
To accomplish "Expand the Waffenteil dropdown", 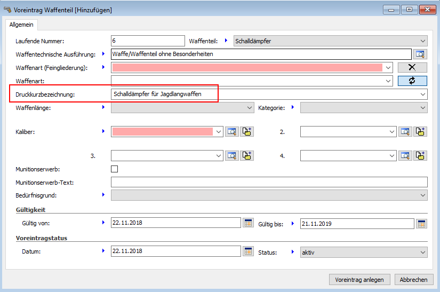I will click(x=423, y=41).
